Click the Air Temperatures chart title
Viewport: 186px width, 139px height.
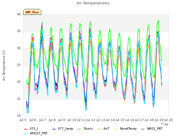coord(93,3)
